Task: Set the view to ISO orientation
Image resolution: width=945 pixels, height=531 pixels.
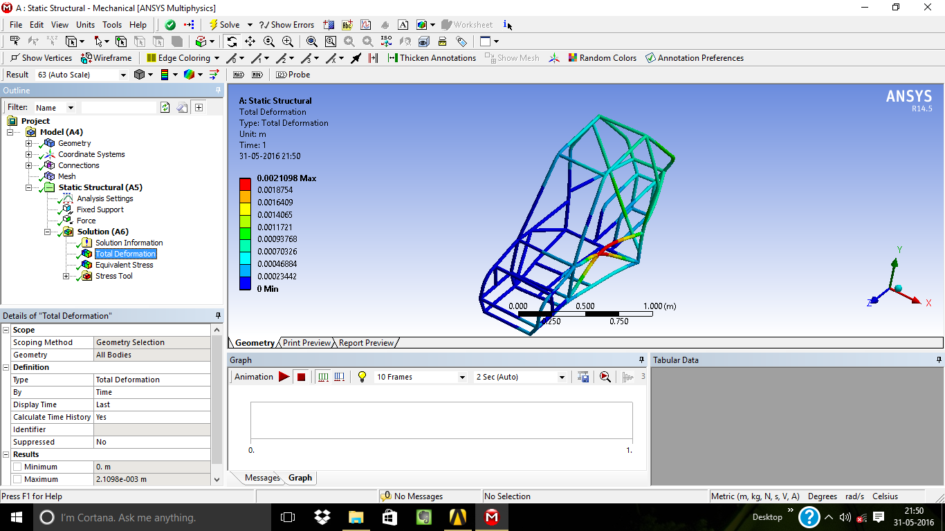Action: click(x=387, y=41)
